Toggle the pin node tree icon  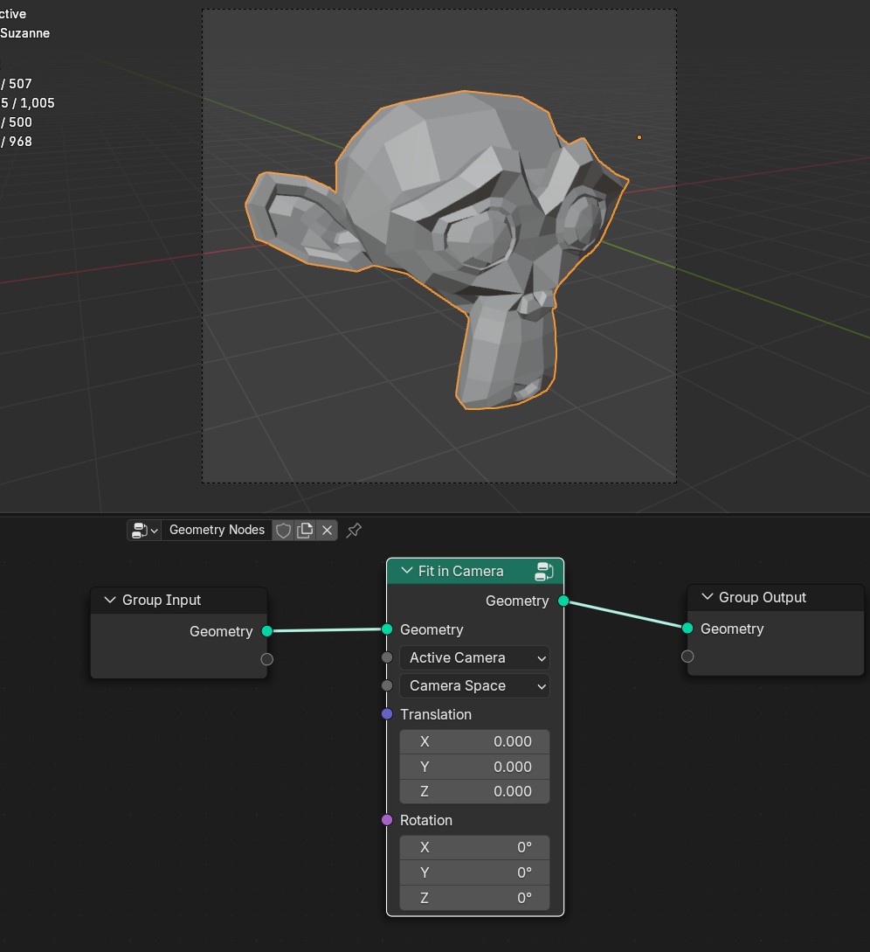tap(354, 530)
